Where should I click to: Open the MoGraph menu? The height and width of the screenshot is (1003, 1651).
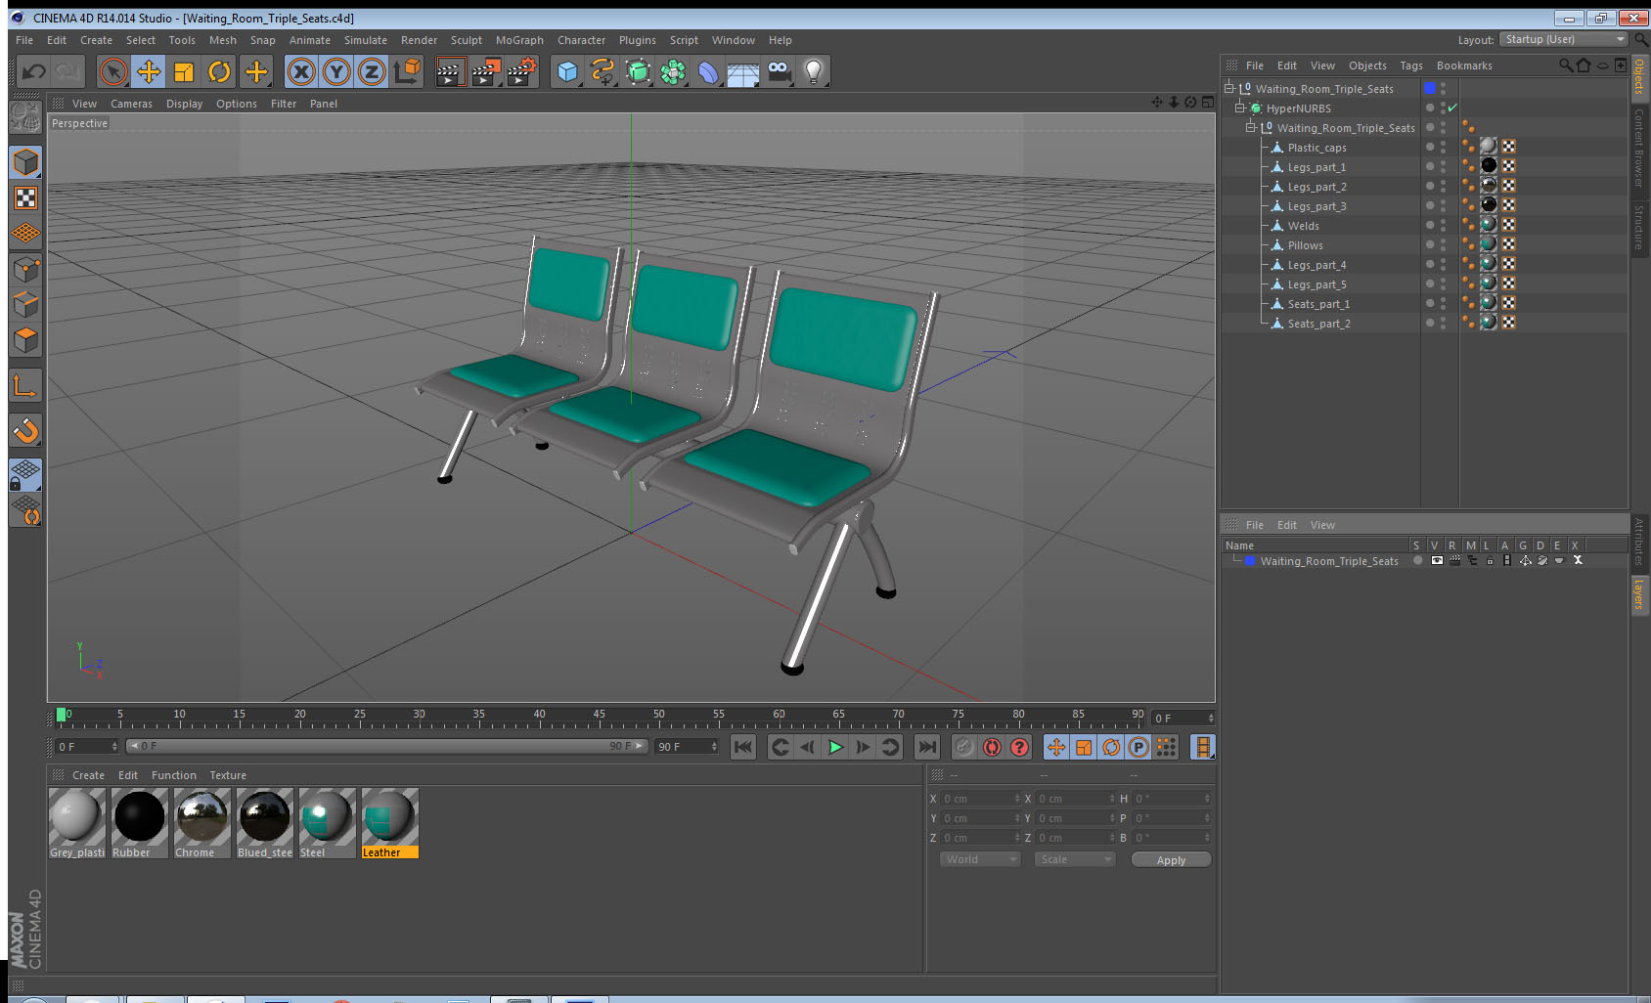pyautogui.click(x=519, y=40)
